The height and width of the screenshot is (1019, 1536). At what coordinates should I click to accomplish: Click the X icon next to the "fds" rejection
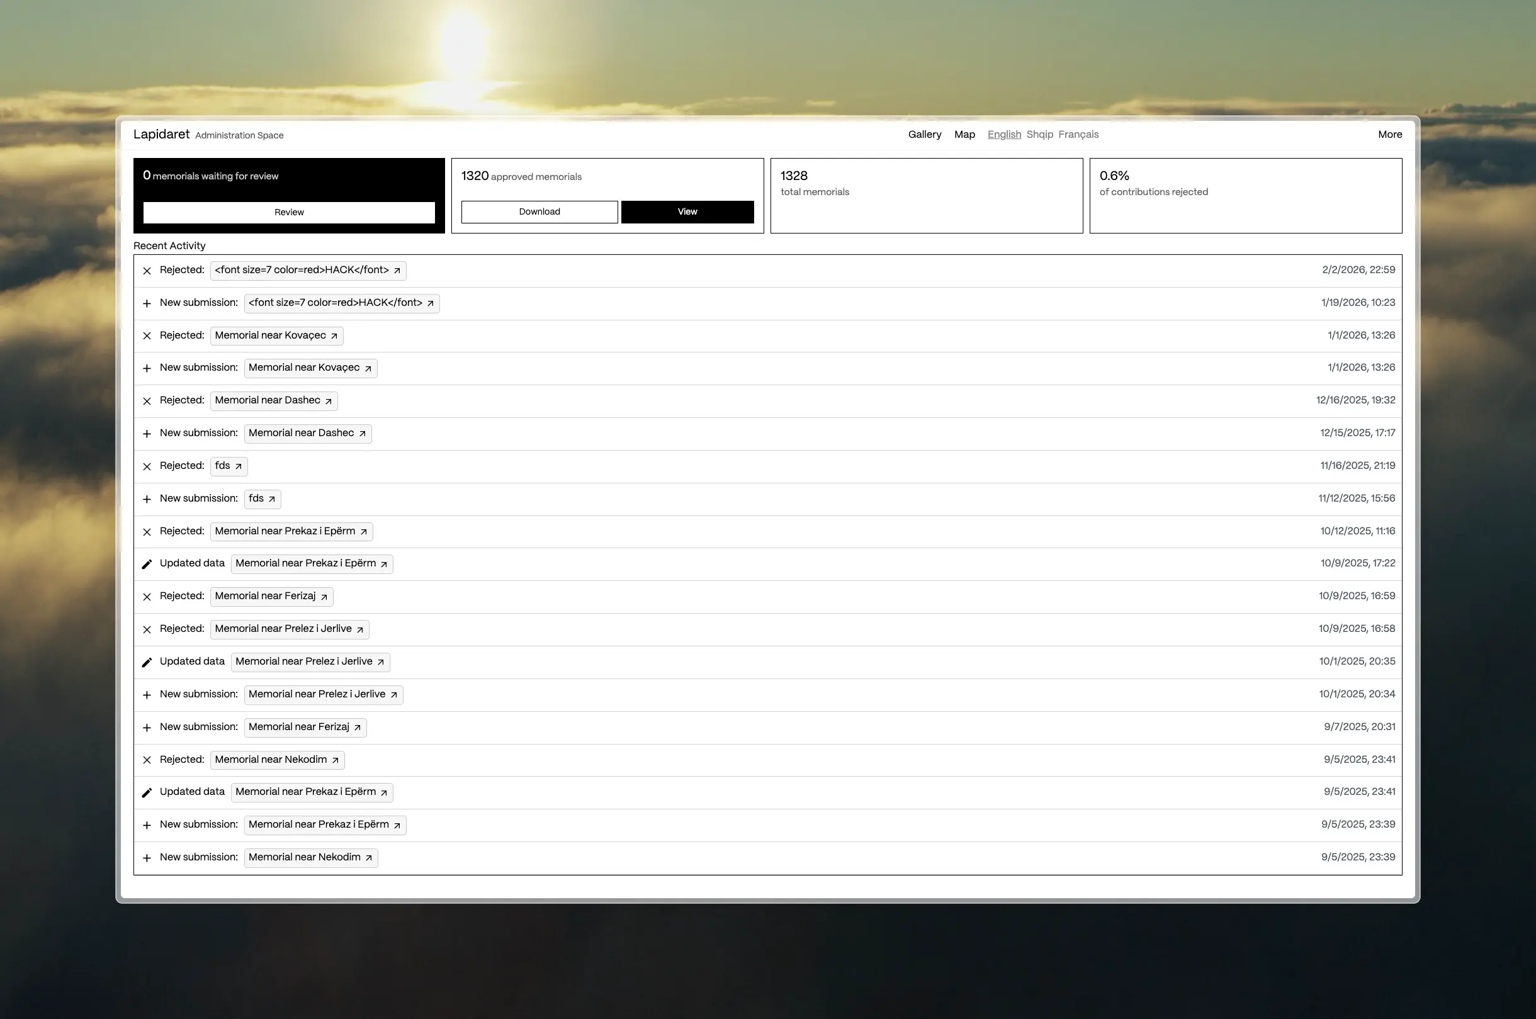click(x=147, y=466)
